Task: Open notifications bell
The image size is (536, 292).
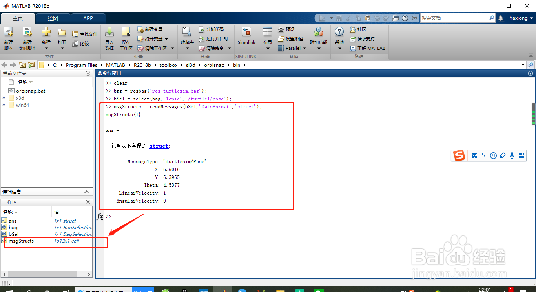Action: [x=501, y=18]
